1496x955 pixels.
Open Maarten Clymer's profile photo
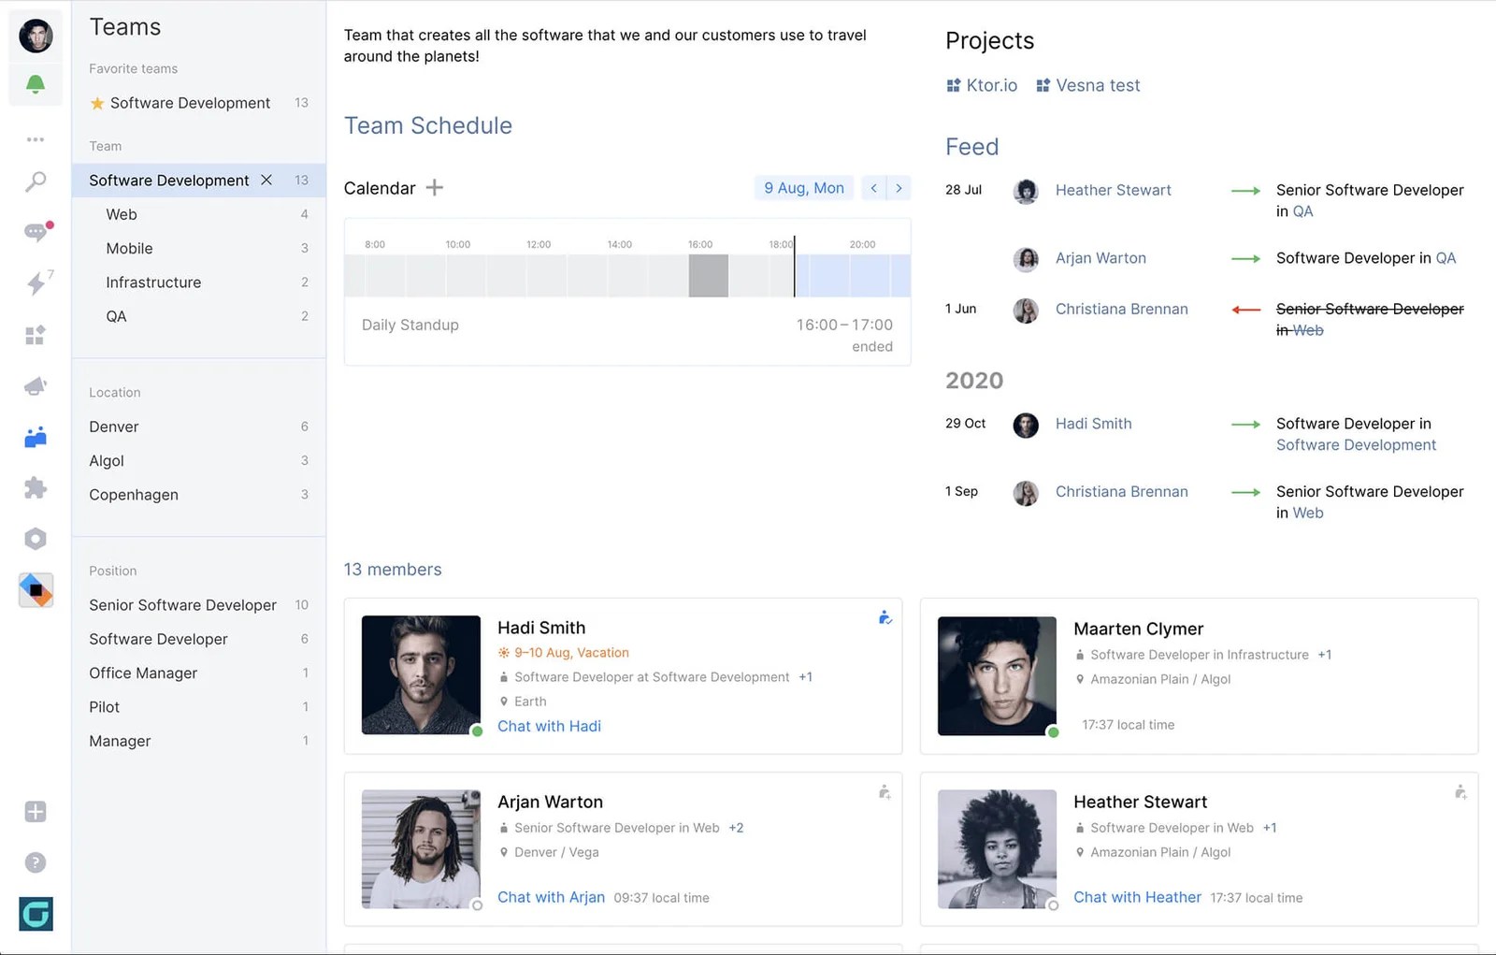tap(997, 675)
